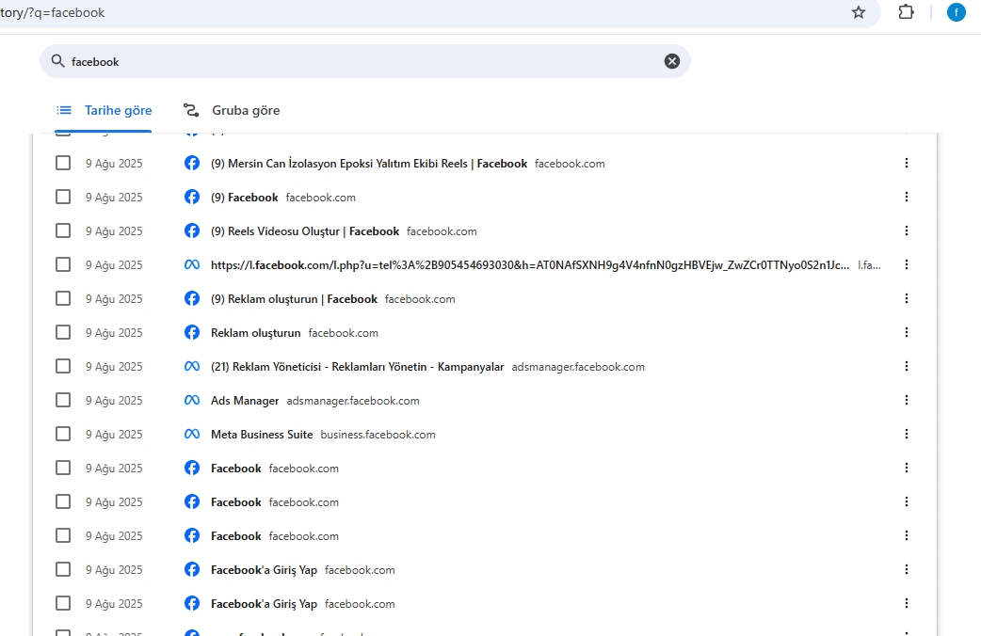Select checkbox for Reels Videosu Oluştur entry

pyautogui.click(x=63, y=231)
